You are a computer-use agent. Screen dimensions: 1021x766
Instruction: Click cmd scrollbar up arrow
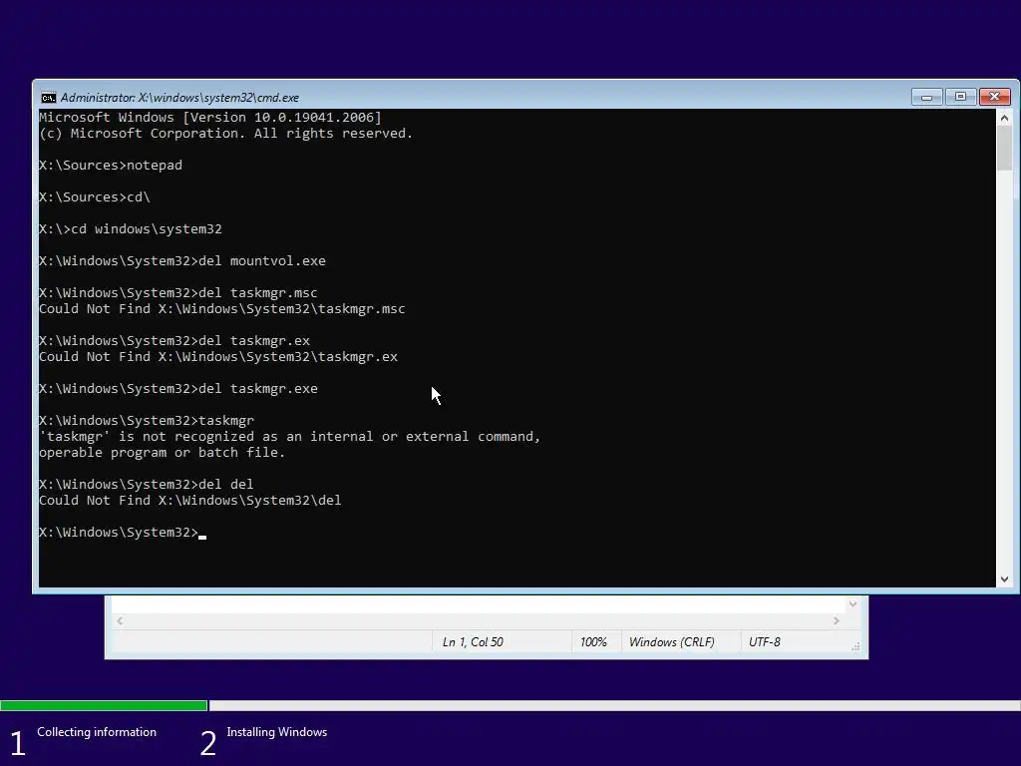tap(1004, 118)
